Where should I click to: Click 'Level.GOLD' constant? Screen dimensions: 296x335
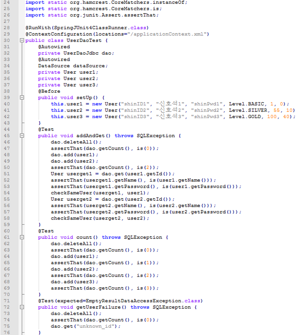(245, 117)
